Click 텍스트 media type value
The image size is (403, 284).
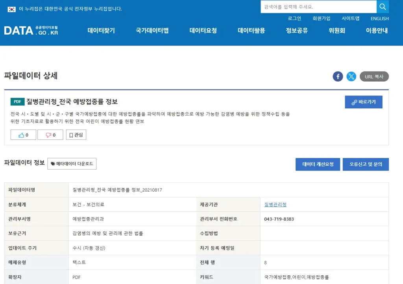pos(79,262)
